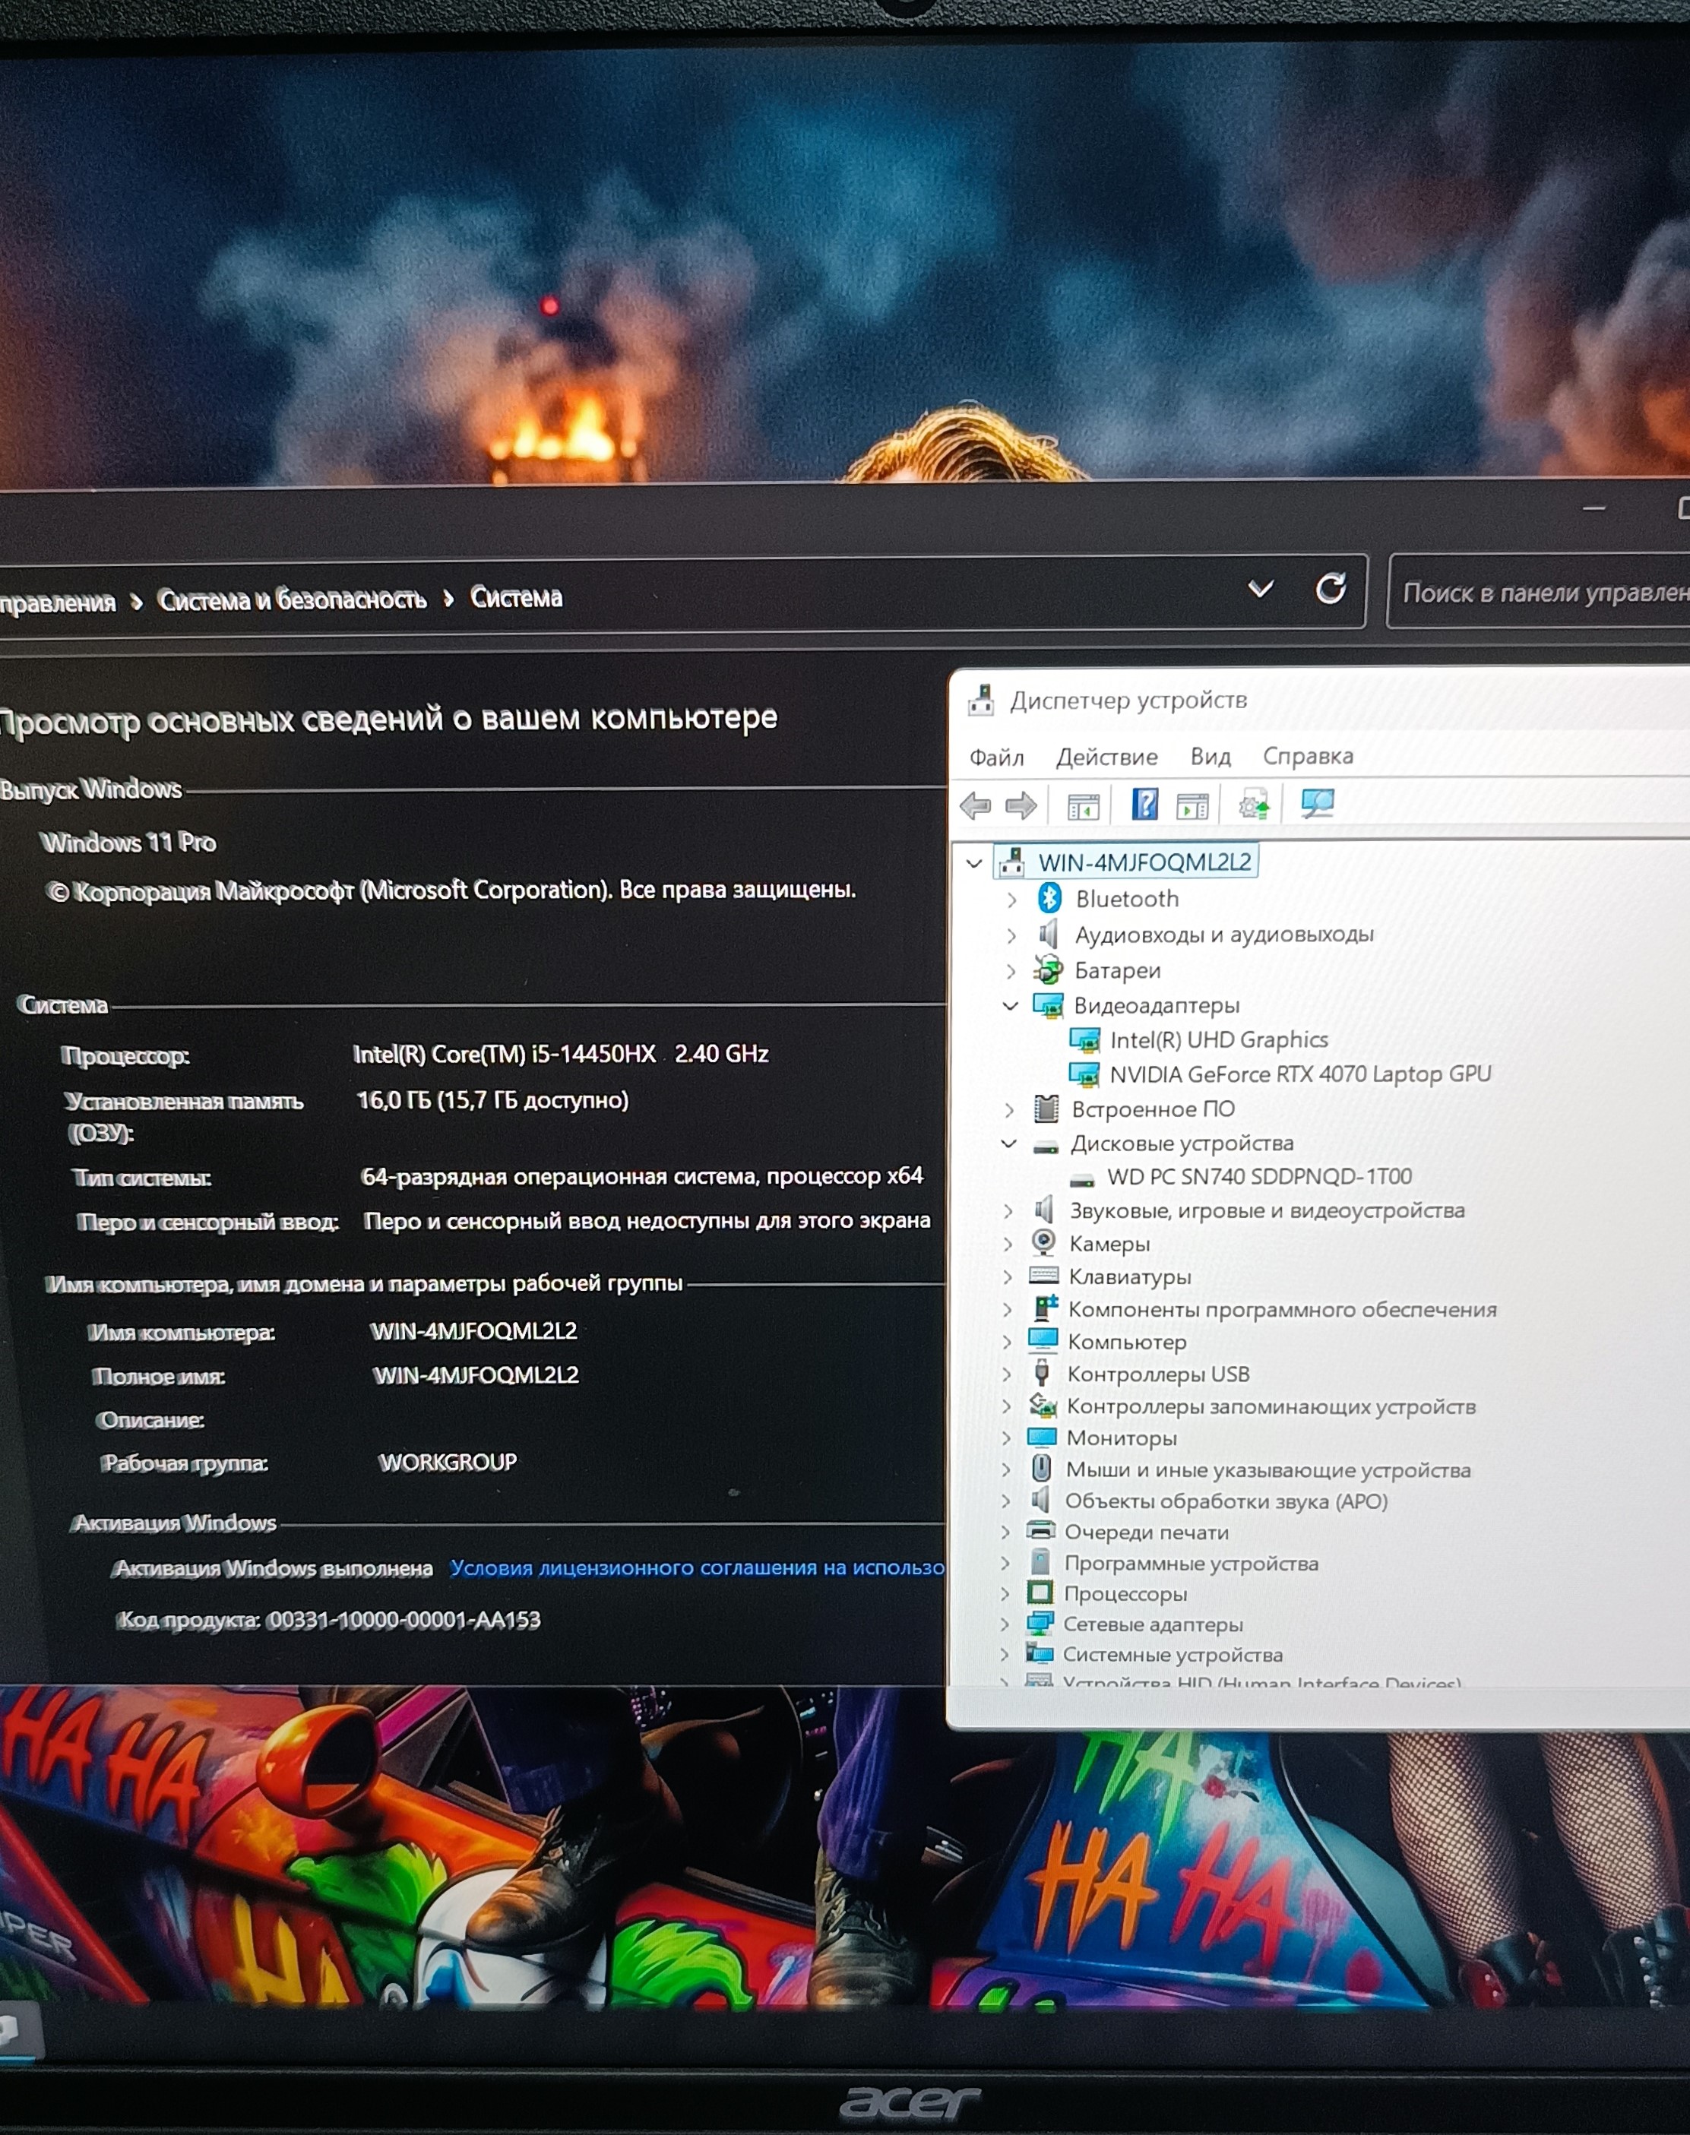Click the Мониторы display icon

pos(1042,1437)
